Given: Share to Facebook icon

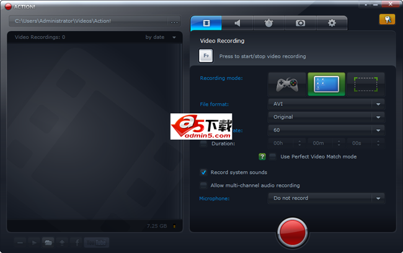Looking at the screenshot, I should (x=76, y=242).
